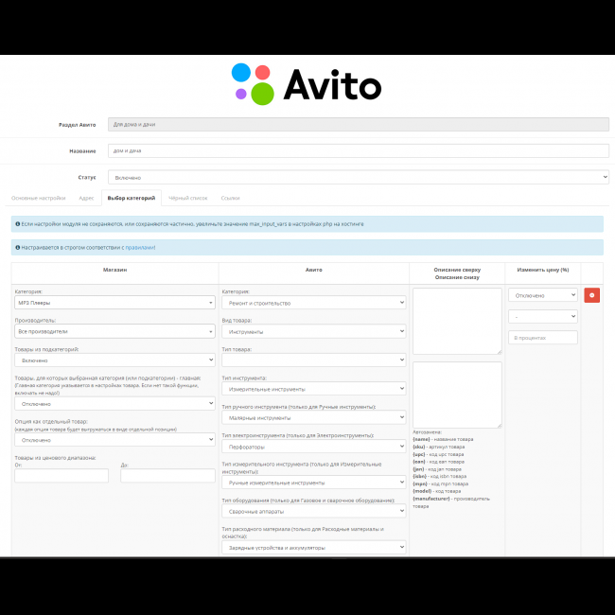Open the 'Чёрный список' tab
Image resolution: width=615 pixels, height=615 pixels.
click(x=187, y=198)
